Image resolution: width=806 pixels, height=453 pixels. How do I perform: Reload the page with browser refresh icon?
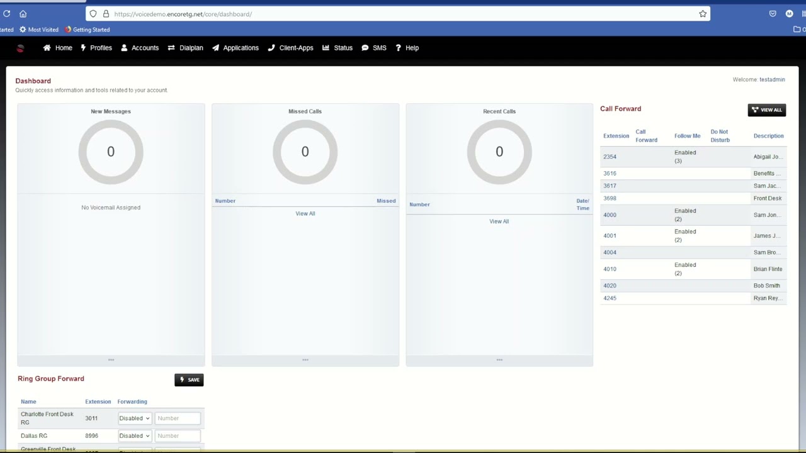coord(6,14)
